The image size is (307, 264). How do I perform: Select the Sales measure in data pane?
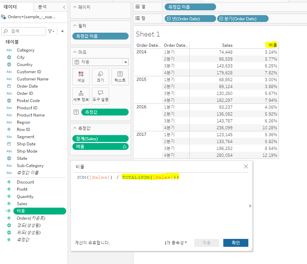point(22,204)
